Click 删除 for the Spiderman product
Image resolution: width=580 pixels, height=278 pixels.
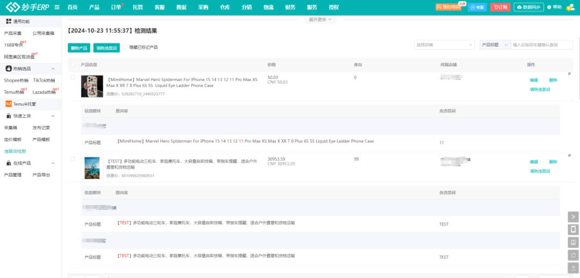click(x=553, y=80)
